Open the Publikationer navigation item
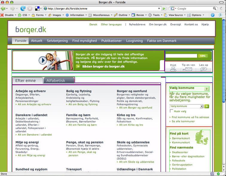The image size is (226, 176). click(112, 41)
